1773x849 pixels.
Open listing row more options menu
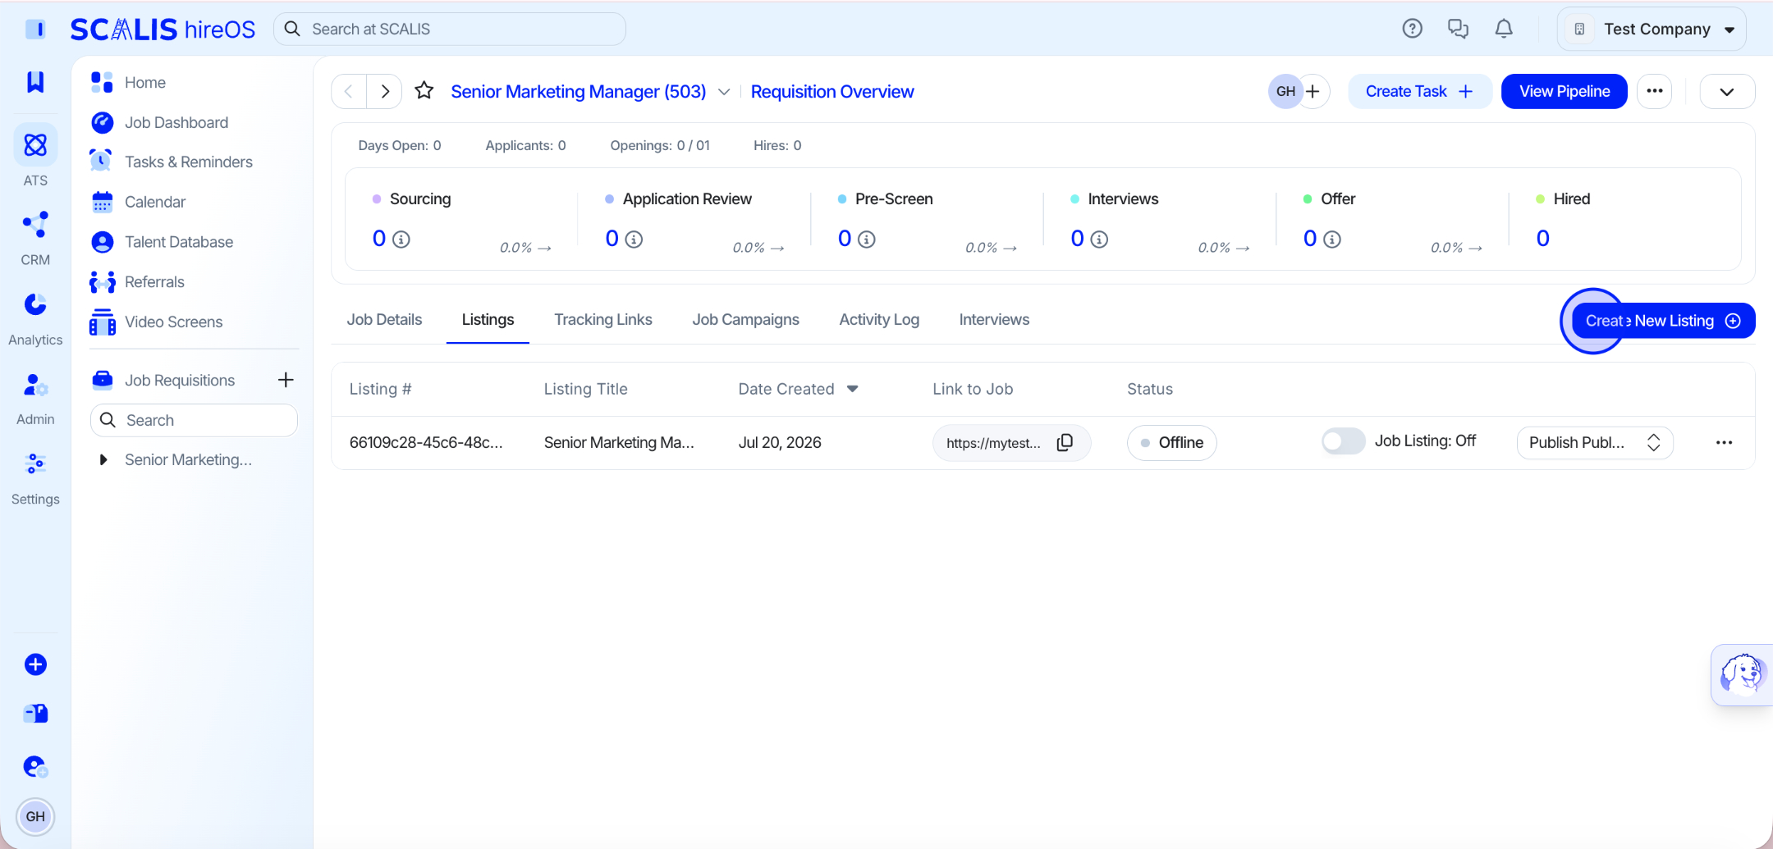point(1724,443)
